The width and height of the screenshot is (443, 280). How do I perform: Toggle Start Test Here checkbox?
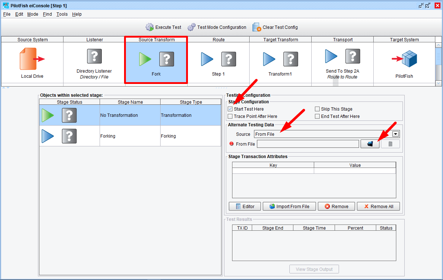(x=230, y=109)
